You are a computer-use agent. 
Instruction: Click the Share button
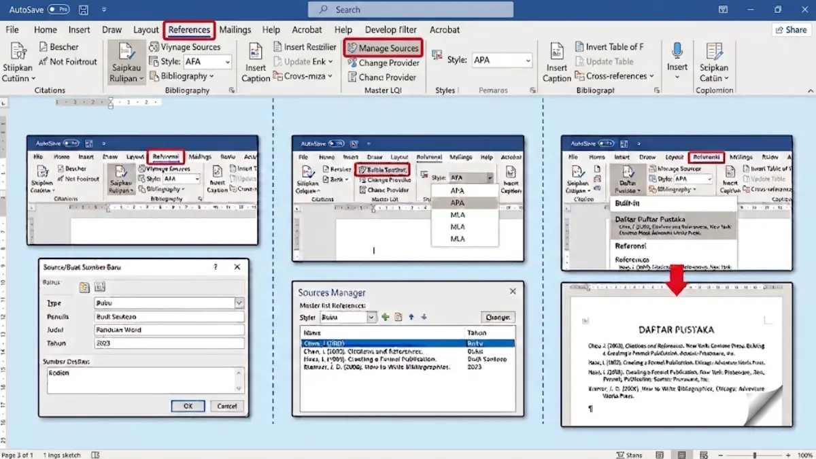[x=790, y=30]
